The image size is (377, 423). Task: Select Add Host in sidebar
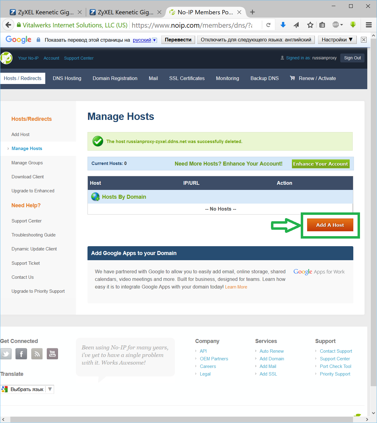coord(20,135)
